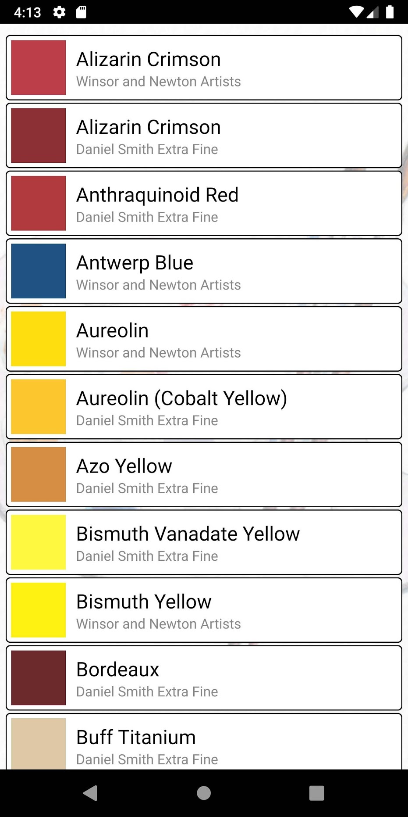Screen dimensions: 408x817
Task: Tap the Azo Yellow orange swatch
Action: 39,474
